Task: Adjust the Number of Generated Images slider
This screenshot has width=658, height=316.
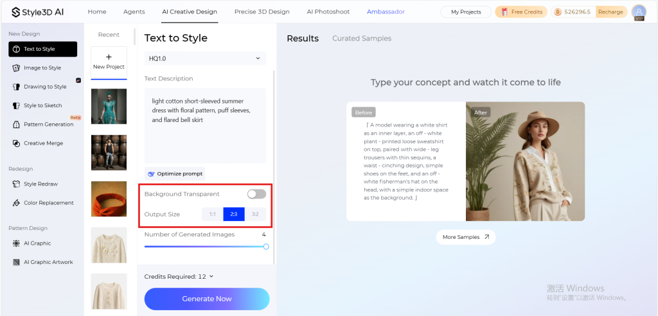Action: point(205,247)
